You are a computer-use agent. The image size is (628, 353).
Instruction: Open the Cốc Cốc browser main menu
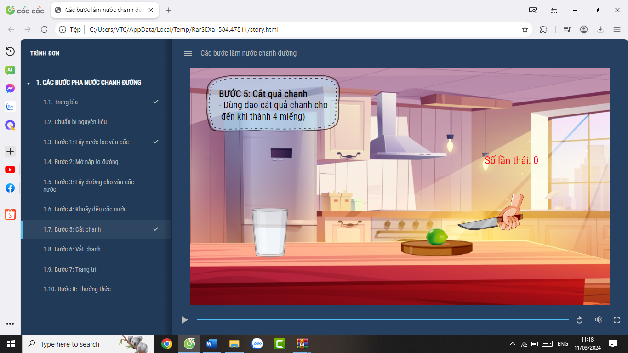click(617, 29)
